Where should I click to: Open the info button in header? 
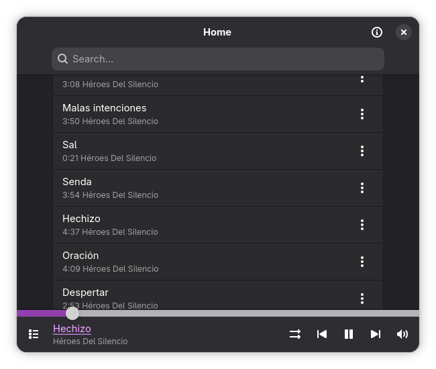[377, 32]
